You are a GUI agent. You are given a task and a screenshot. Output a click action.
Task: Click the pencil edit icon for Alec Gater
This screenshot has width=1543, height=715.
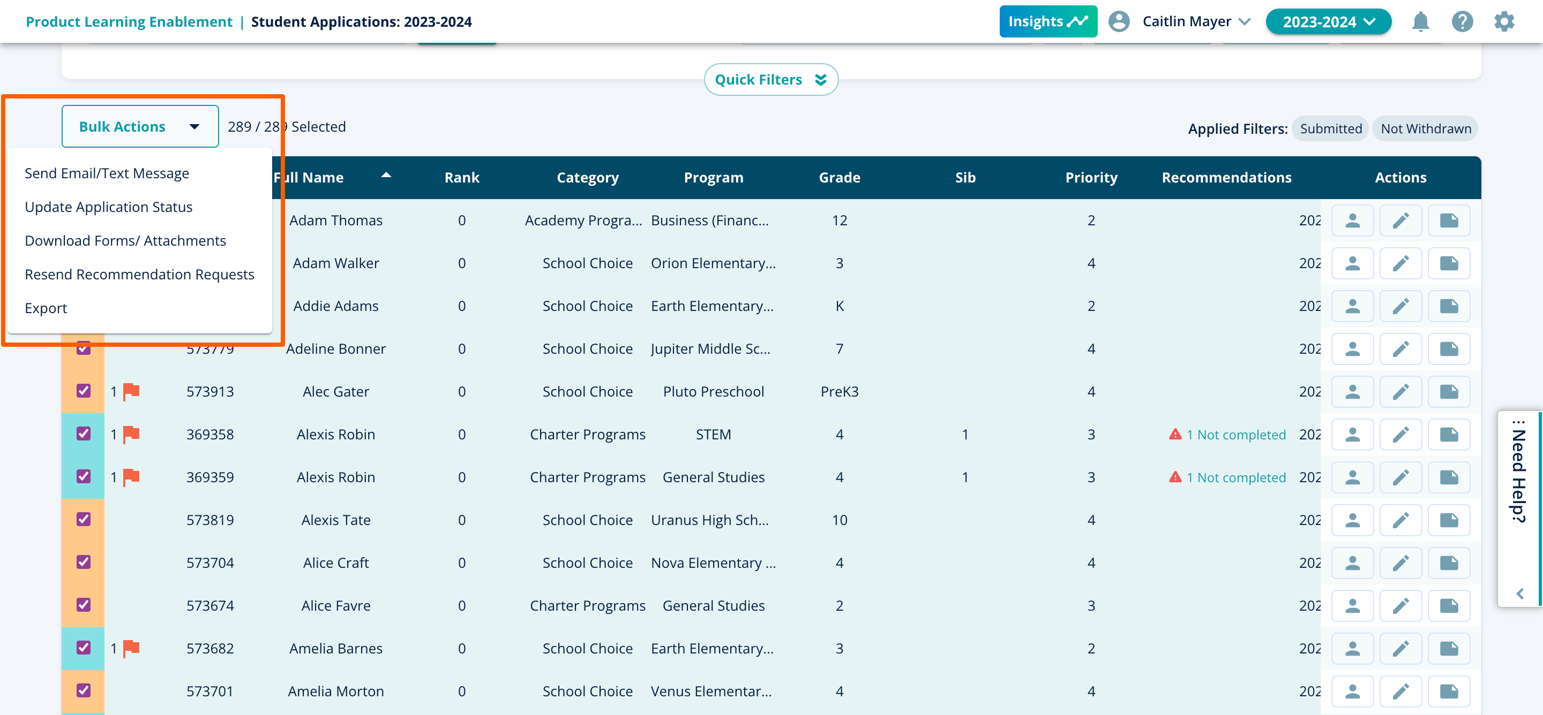pyautogui.click(x=1400, y=392)
